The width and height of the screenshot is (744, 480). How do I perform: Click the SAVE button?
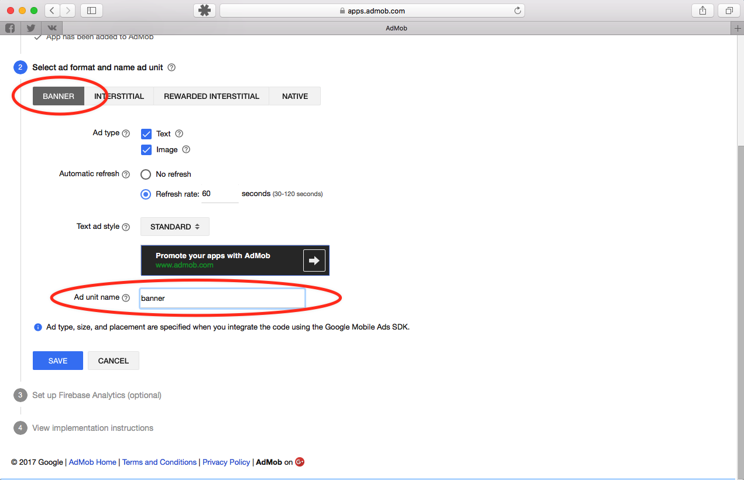pos(58,361)
